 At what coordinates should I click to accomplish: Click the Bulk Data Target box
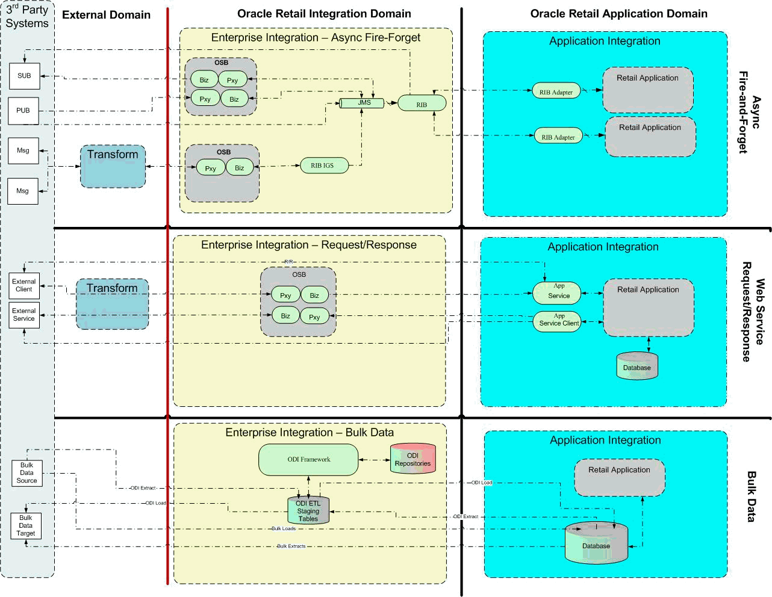26,525
